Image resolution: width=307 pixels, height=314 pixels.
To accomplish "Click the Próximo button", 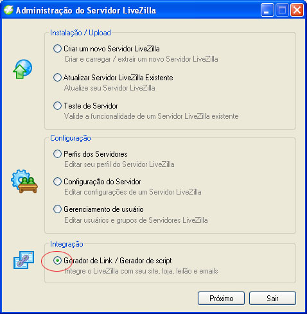I will pyautogui.click(x=221, y=298).
